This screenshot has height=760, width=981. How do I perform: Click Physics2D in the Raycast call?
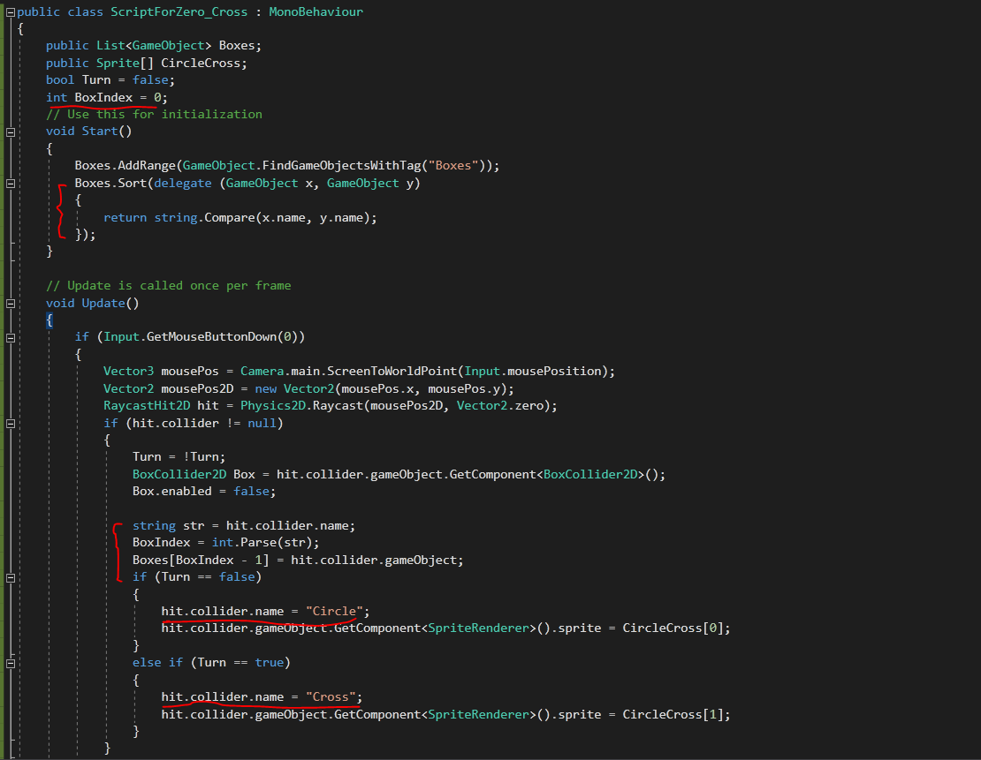coord(273,406)
